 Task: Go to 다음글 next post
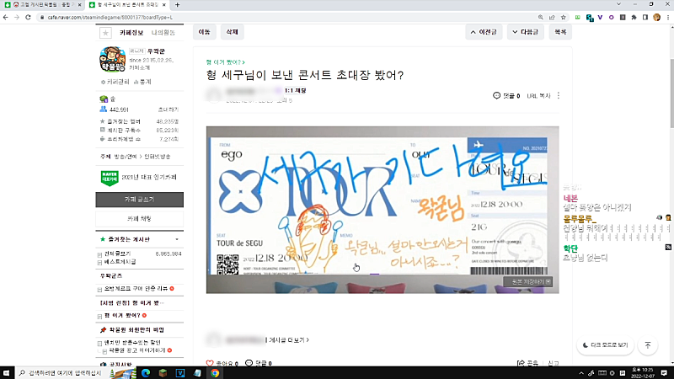tap(525, 32)
